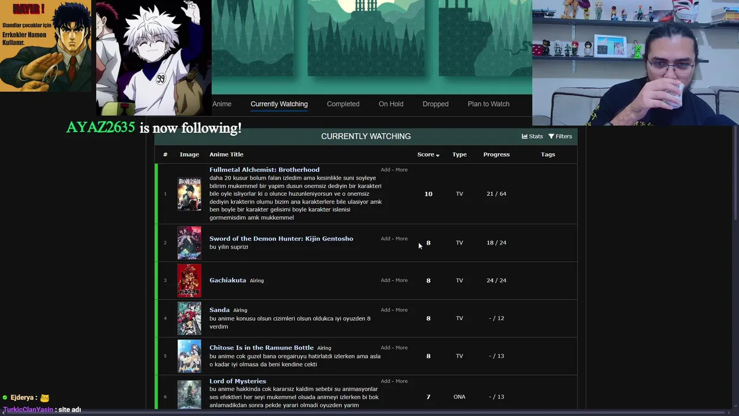This screenshot has width=739, height=416.
Task: Open Chitose Is in the Ramune Bottle
Action: click(x=262, y=348)
